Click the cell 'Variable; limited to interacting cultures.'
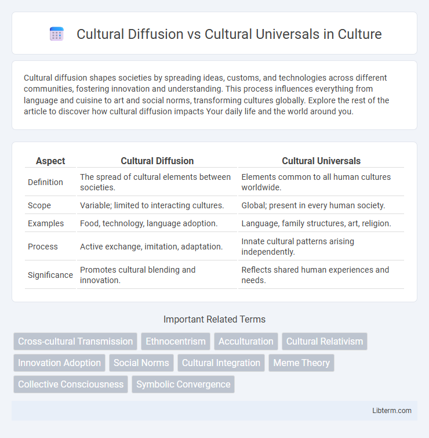This screenshot has width=429, height=438. click(x=157, y=205)
